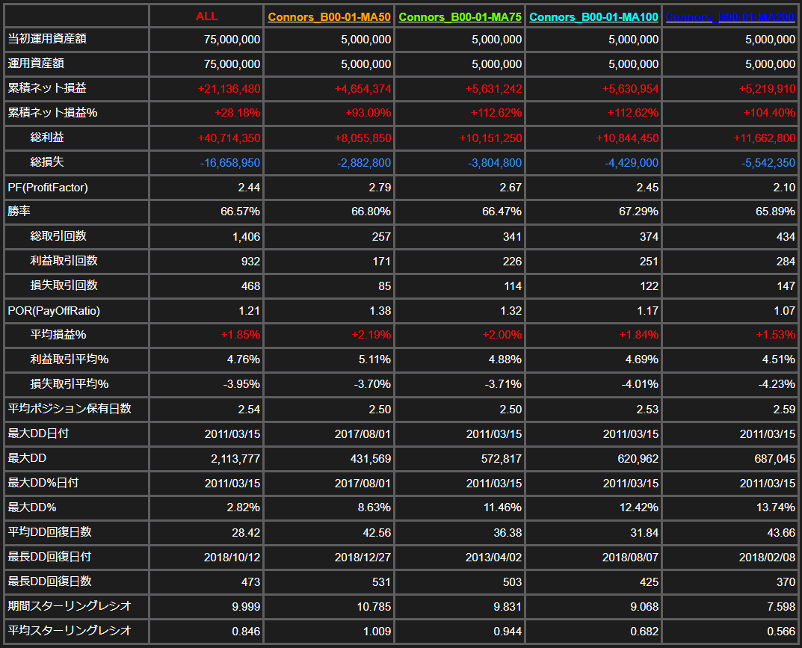Click the 2,113,777 max drawdown value
The width and height of the screenshot is (802, 648).
(x=235, y=459)
